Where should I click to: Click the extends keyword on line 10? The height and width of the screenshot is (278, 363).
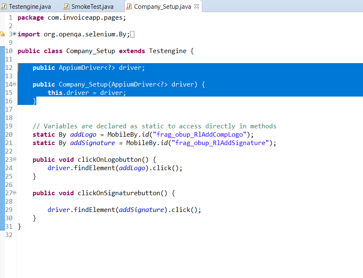pyautogui.click(x=132, y=51)
